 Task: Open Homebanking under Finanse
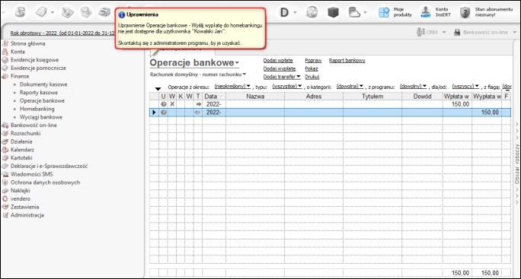coord(37,109)
